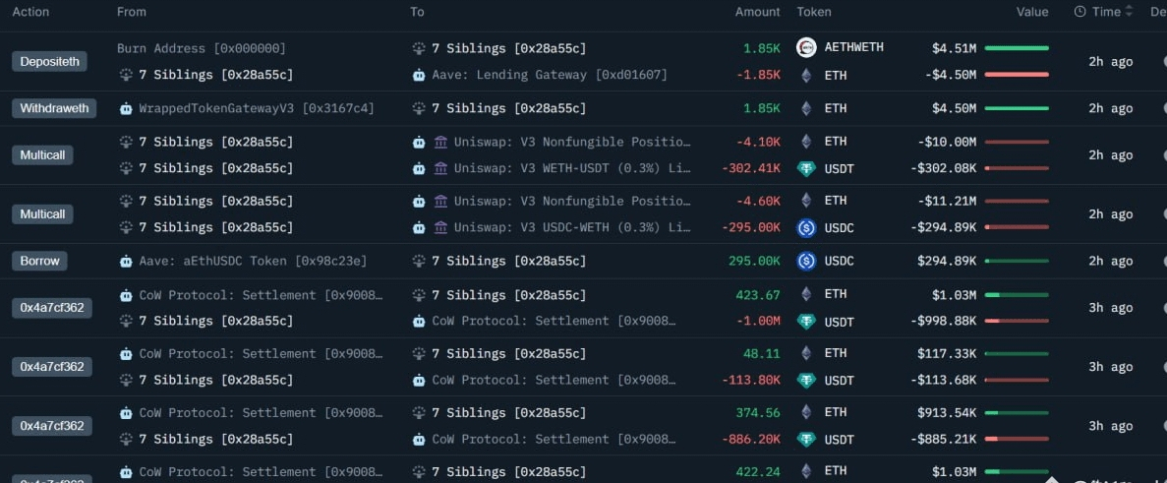Open Uniswap V3 USDC-WETH (0.3%) pool link
This screenshot has width=1167, height=483.
pyautogui.click(x=572, y=227)
